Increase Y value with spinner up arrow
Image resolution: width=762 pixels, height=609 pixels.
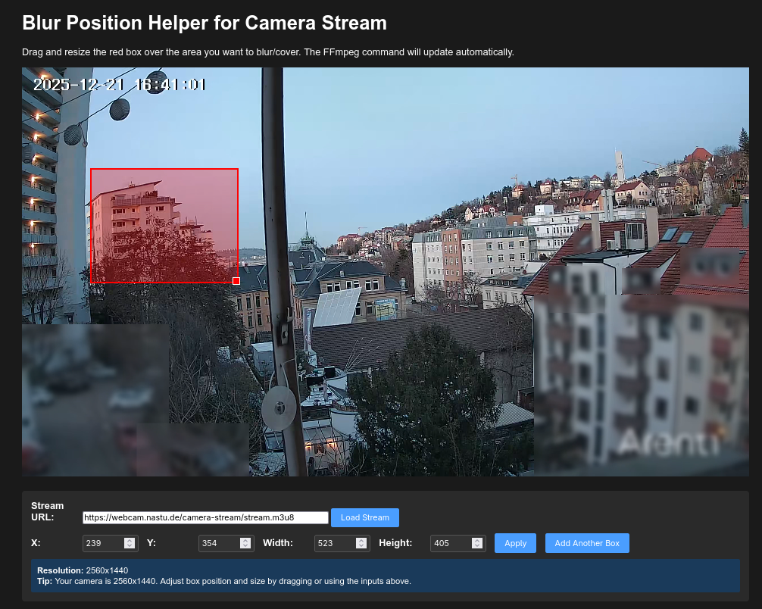click(245, 540)
